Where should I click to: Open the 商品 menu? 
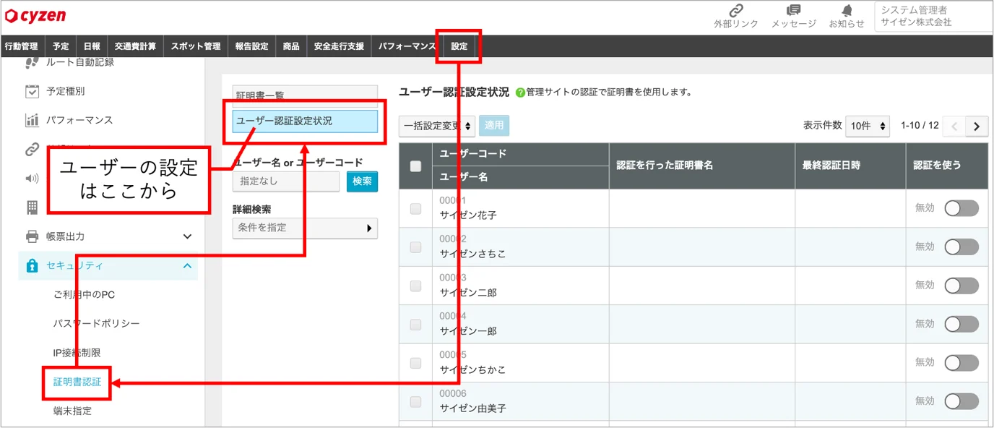(x=291, y=46)
